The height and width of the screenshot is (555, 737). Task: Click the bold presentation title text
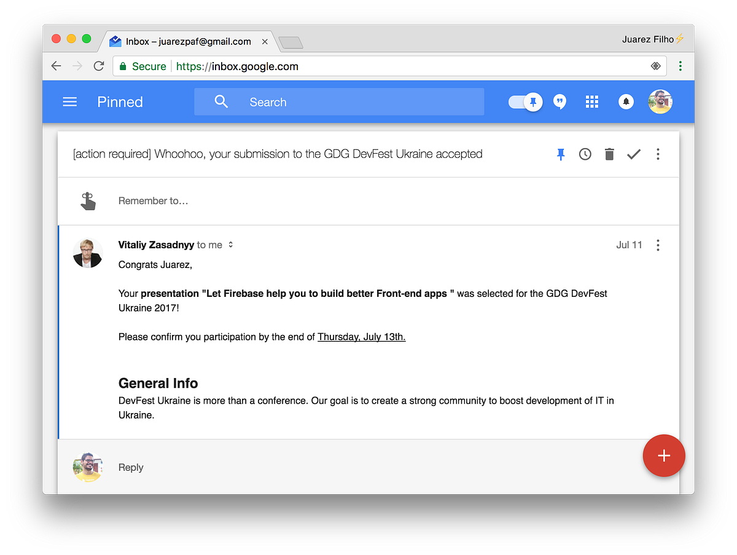pos(297,294)
